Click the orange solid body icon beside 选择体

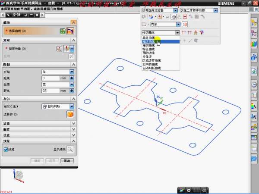pos(70,114)
